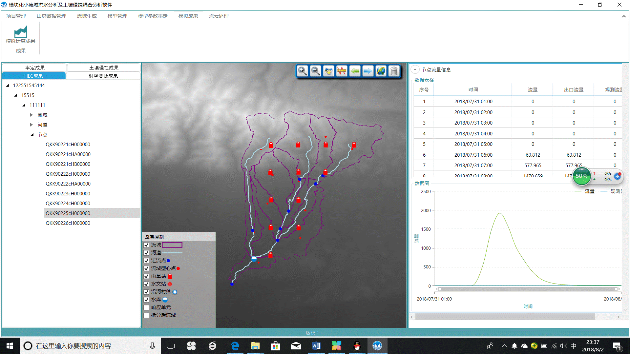
Task: Click the trash can clear icon
Action: tap(394, 71)
